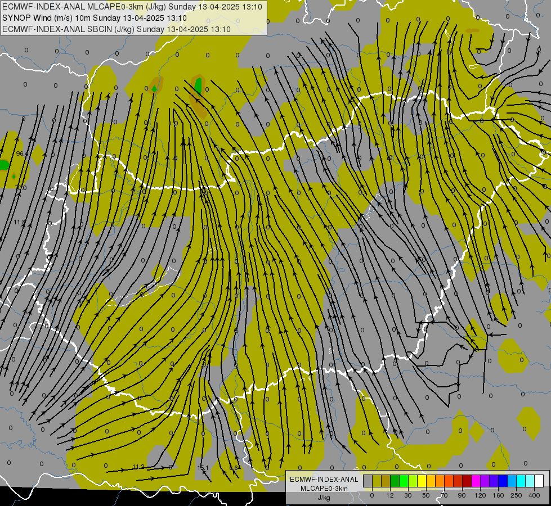
Task: Click the legend label 30
Action: pos(408,495)
